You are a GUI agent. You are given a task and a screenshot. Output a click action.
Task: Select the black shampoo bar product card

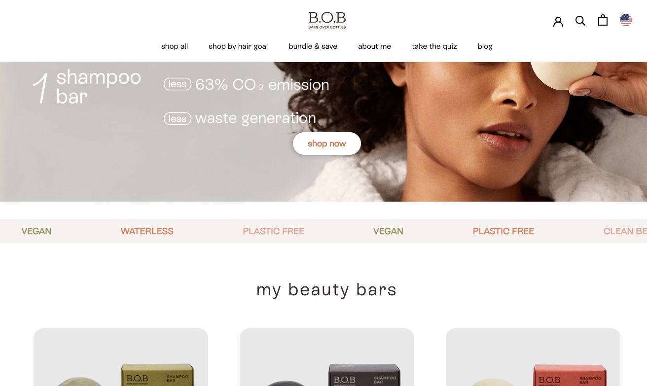pos(327,357)
